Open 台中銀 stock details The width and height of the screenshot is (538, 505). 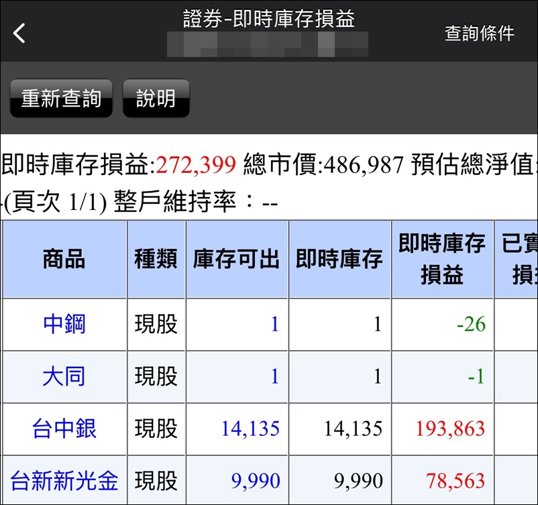(62, 428)
